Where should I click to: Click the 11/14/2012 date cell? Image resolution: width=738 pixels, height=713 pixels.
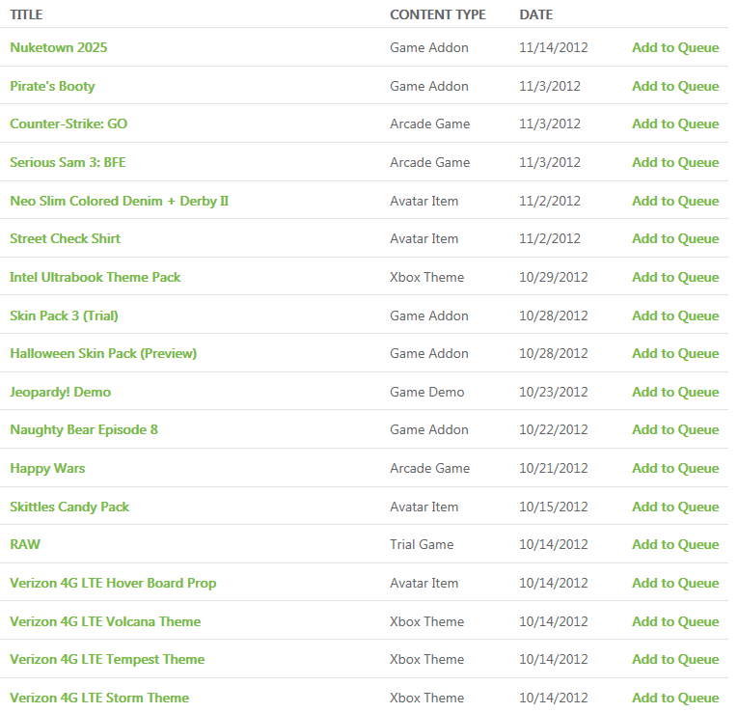click(554, 47)
